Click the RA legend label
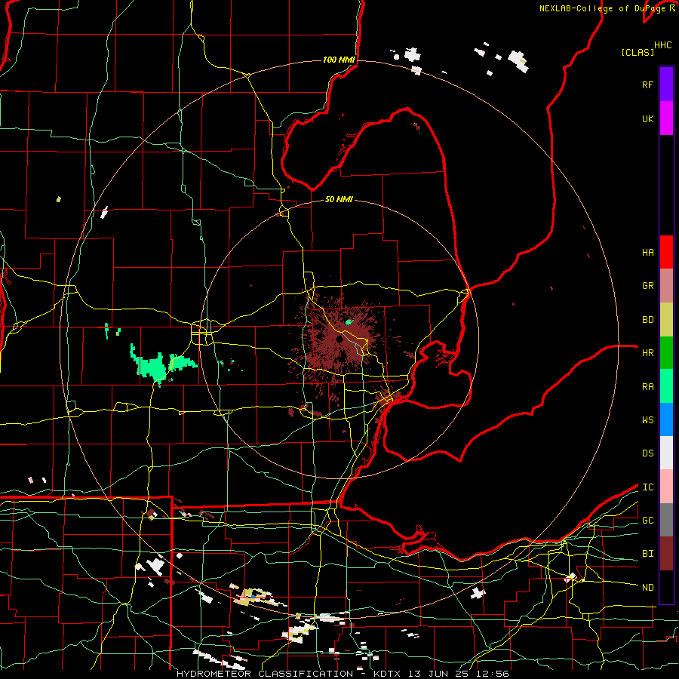Viewport: 679px width, 679px height. 647,386
